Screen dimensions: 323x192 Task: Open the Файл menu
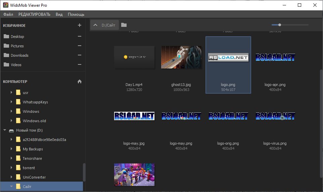click(8, 14)
